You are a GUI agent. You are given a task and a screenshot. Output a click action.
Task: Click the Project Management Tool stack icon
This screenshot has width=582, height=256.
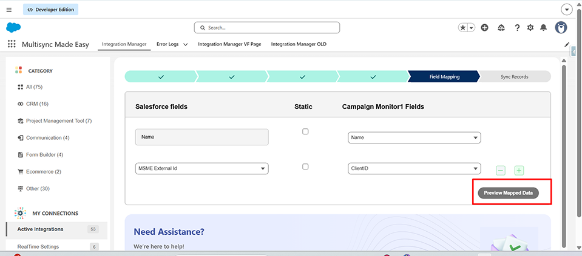point(21,121)
